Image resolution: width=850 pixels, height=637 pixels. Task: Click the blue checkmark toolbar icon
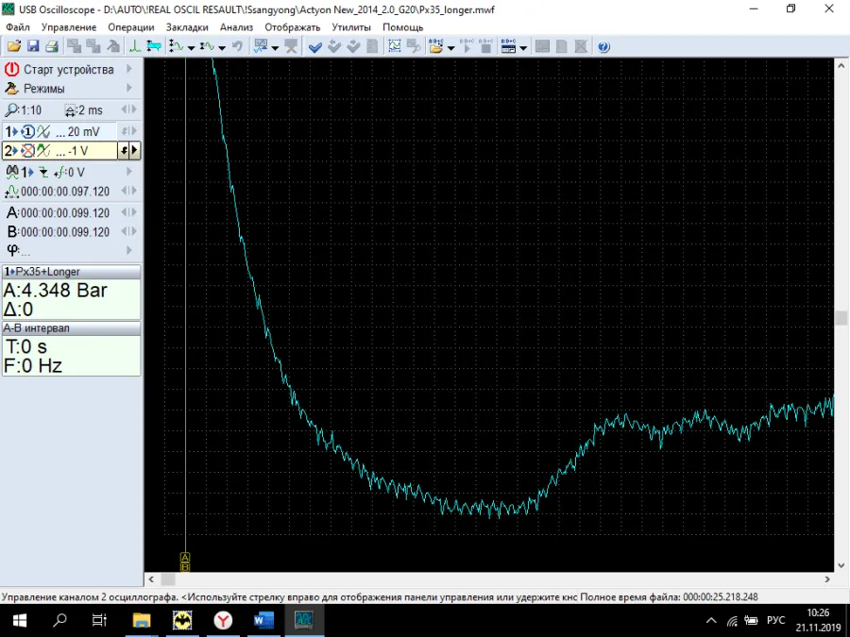click(x=315, y=46)
